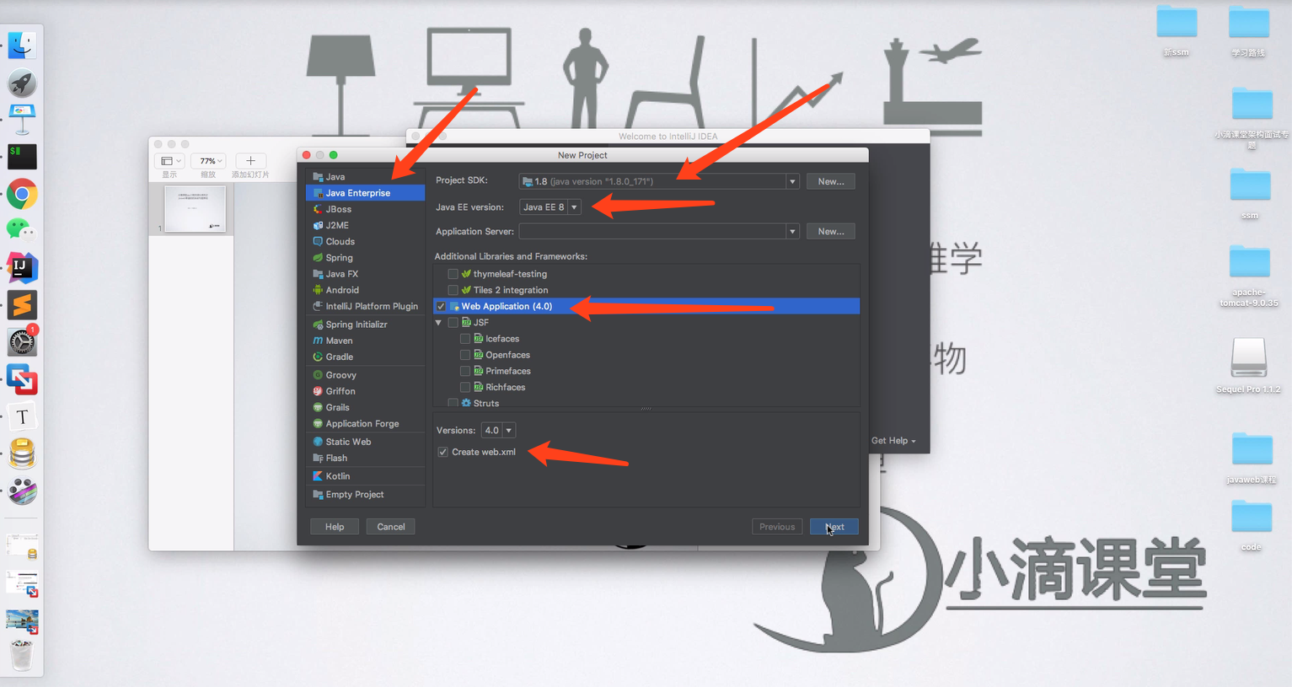This screenshot has width=1292, height=687.
Task: Open Trash in the dock
Action: click(22, 655)
